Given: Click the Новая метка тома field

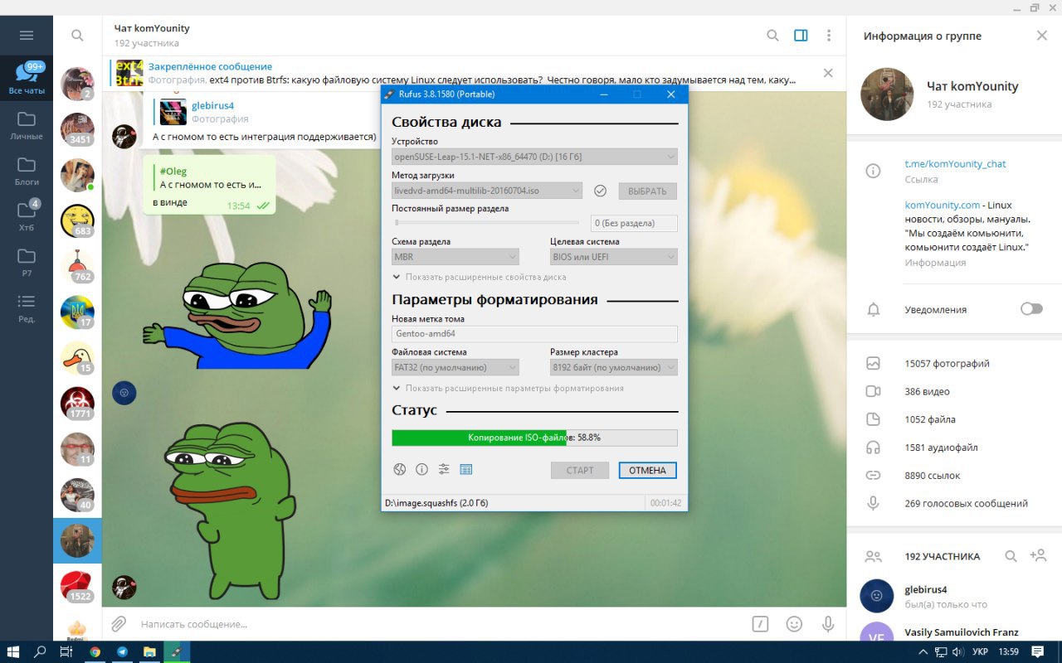Looking at the screenshot, I should (534, 334).
